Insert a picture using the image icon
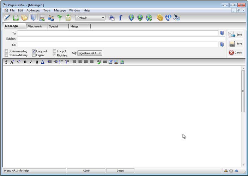 [116, 62]
